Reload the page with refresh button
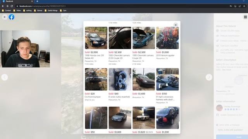 [x=12, y=6]
